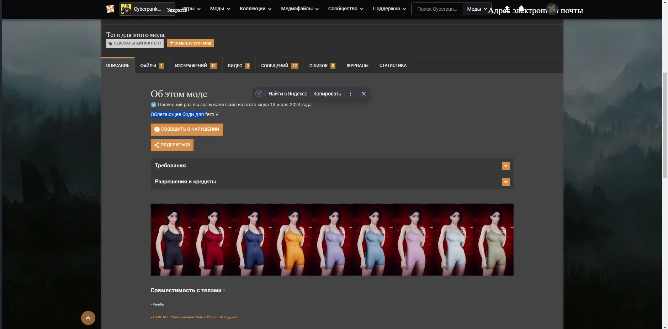The height and width of the screenshot is (329, 668).
Task: Close the selection popup
Action: [364, 94]
